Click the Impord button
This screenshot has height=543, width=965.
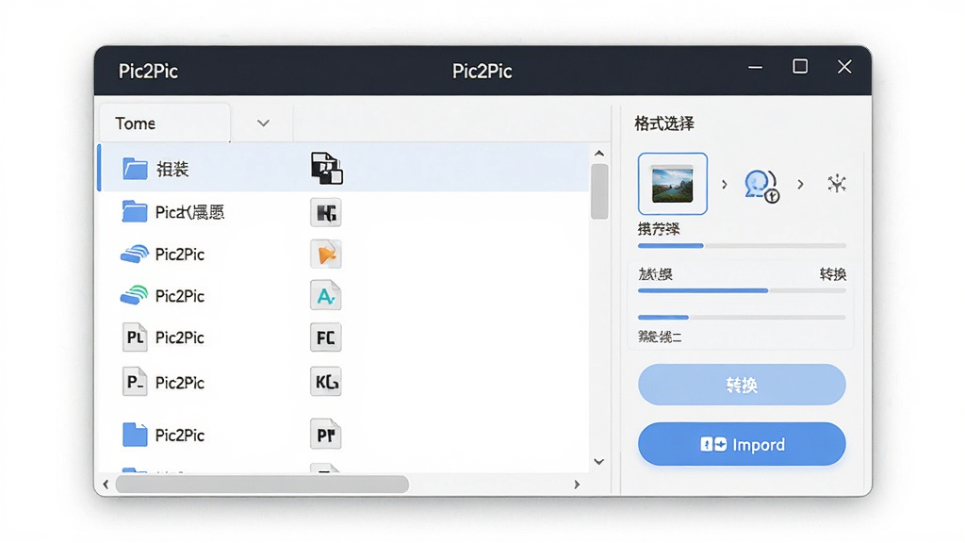(x=742, y=444)
